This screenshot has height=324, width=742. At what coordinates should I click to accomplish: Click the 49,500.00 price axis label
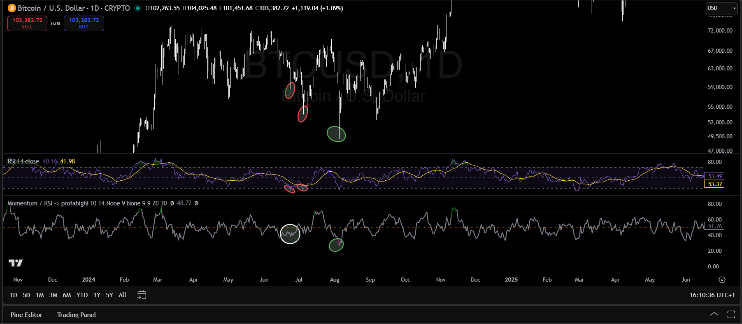720,136
